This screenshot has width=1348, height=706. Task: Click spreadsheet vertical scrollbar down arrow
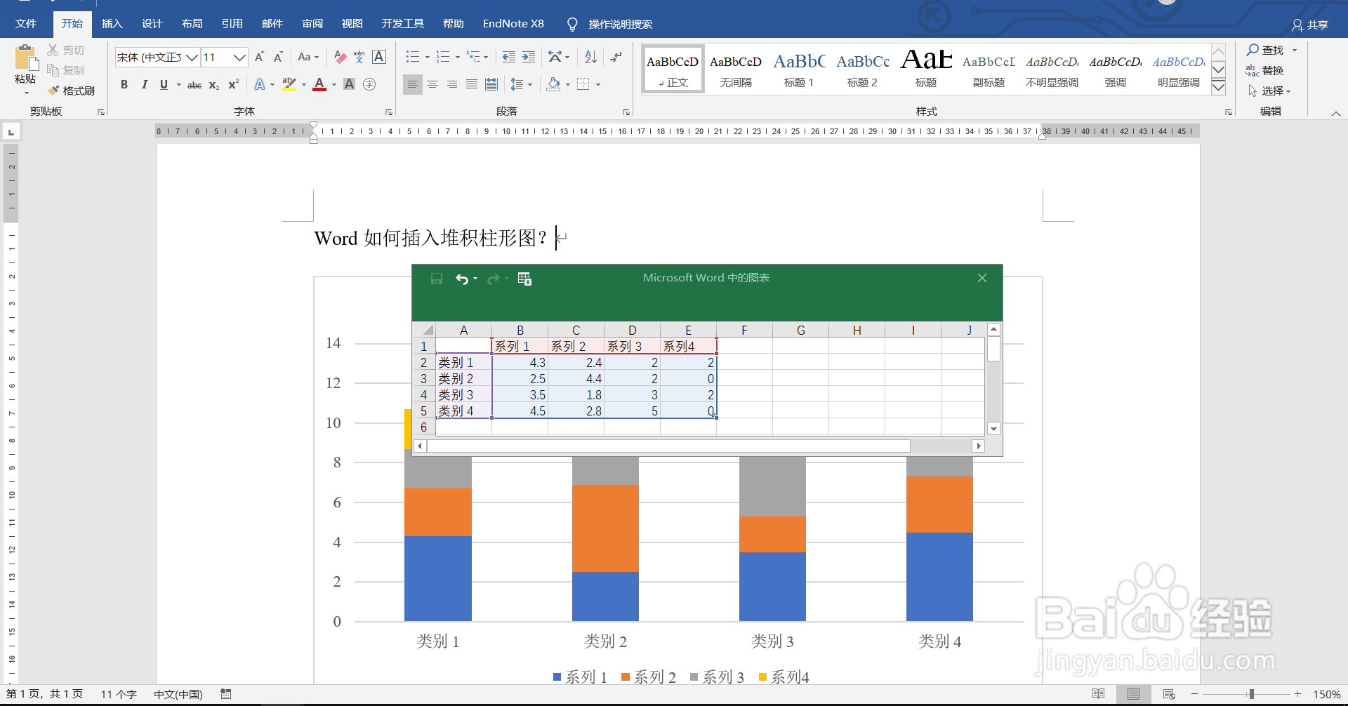(x=993, y=429)
